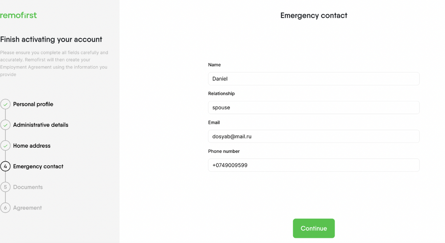Click the Personal profile checkmark icon
Image resolution: width=445 pixels, height=243 pixels.
click(x=5, y=104)
